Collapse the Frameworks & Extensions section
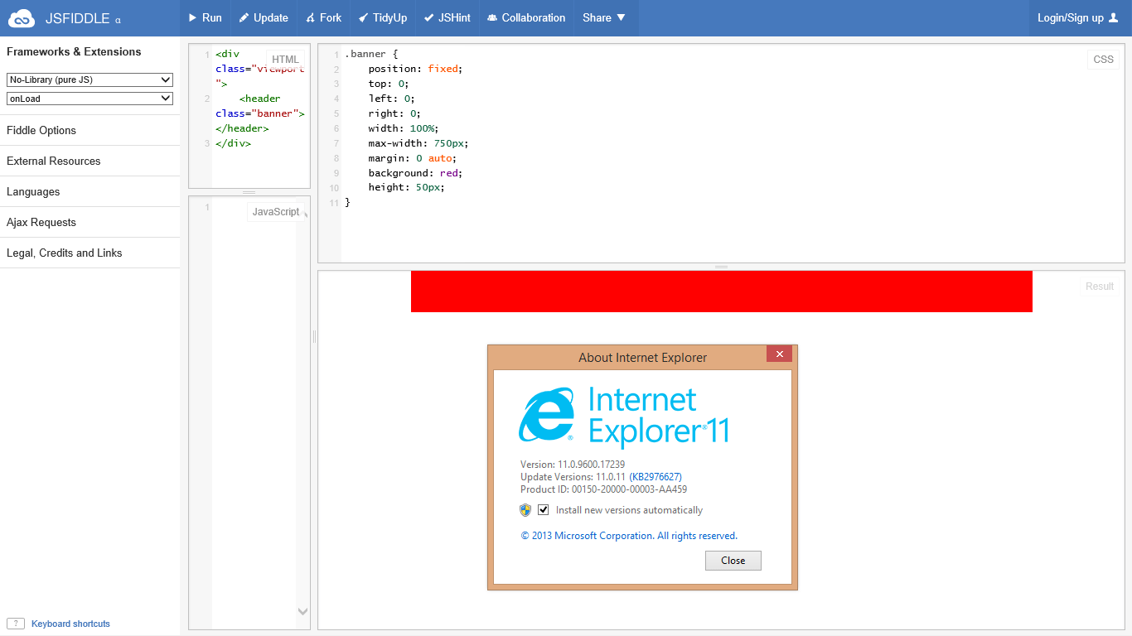 [x=74, y=51]
